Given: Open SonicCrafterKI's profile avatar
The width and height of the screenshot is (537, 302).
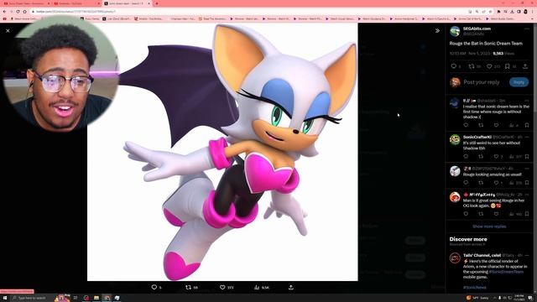Looking at the screenshot, I should (455, 139).
